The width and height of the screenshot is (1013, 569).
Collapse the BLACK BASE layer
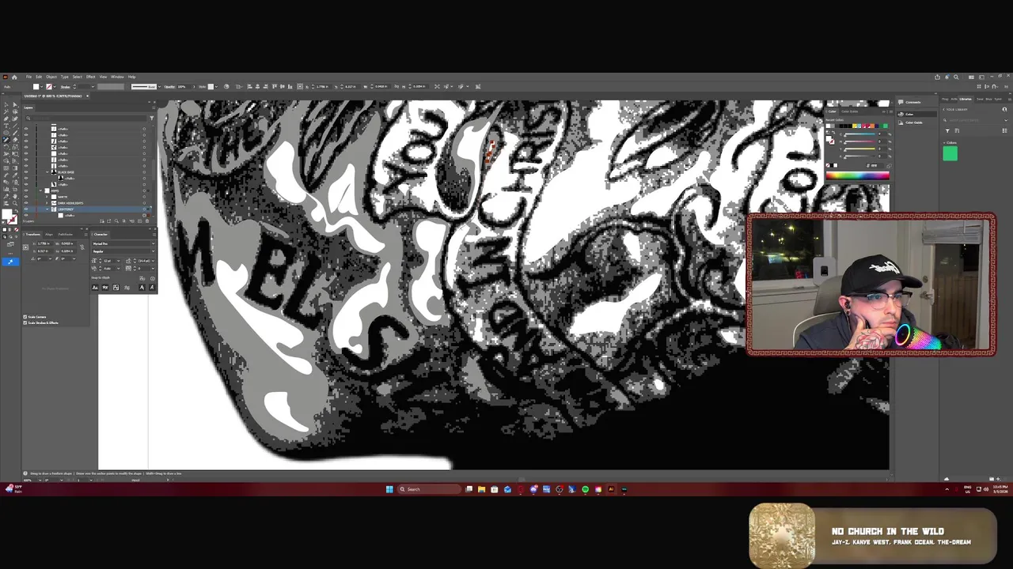point(47,172)
